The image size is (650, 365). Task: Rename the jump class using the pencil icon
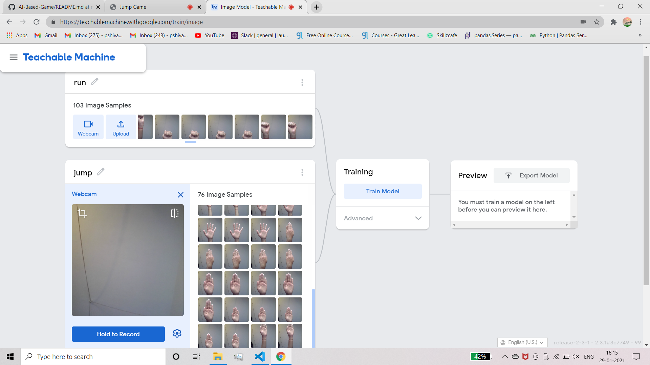tap(101, 172)
